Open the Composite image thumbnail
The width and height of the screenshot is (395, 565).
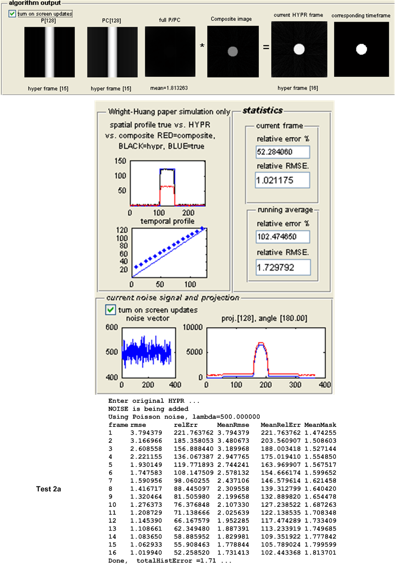coord(233,51)
